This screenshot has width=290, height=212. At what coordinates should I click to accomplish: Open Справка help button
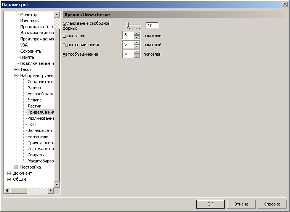[272, 204]
